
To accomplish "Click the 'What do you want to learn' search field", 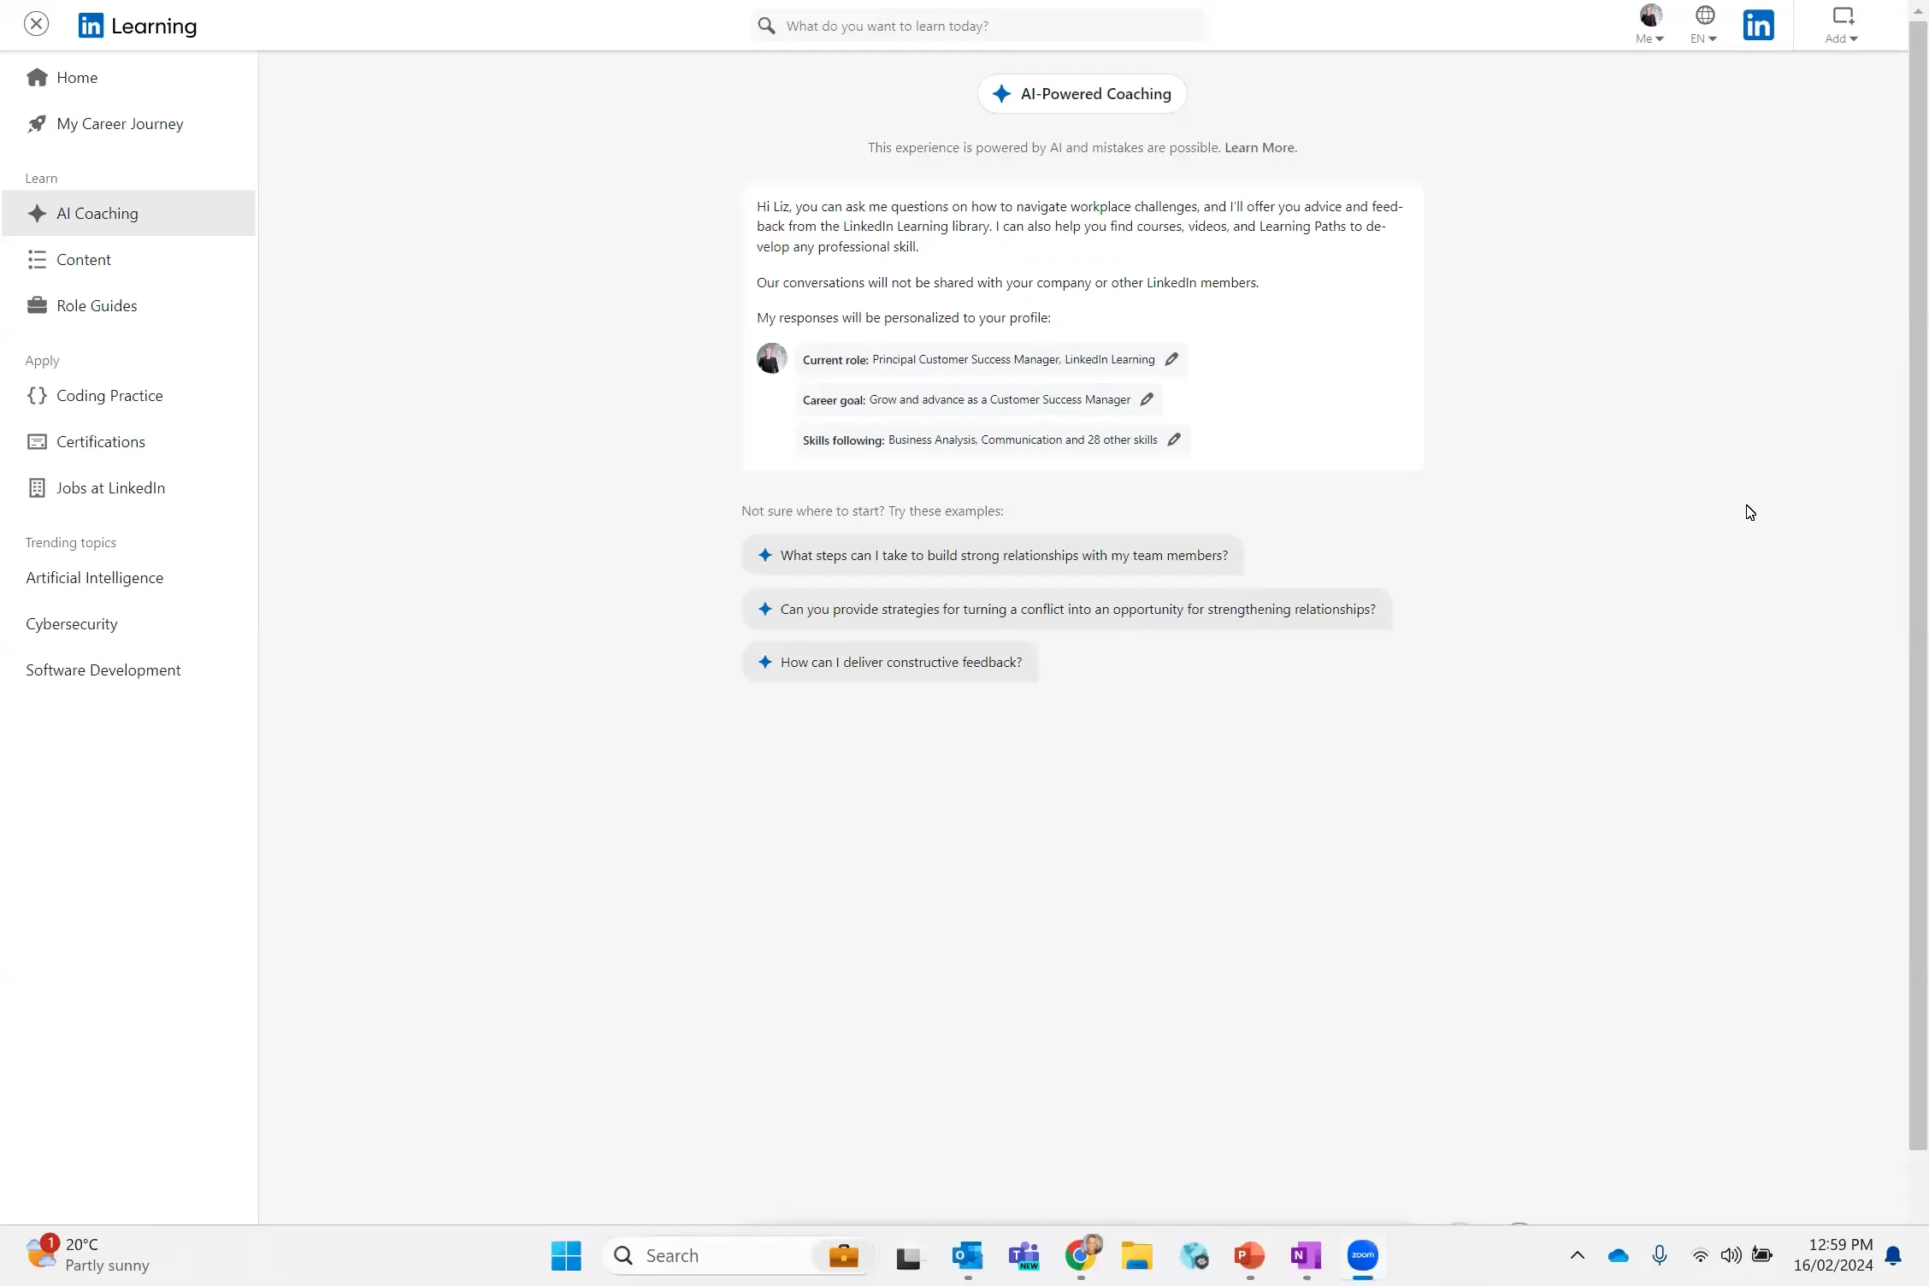I will pos(992,26).
